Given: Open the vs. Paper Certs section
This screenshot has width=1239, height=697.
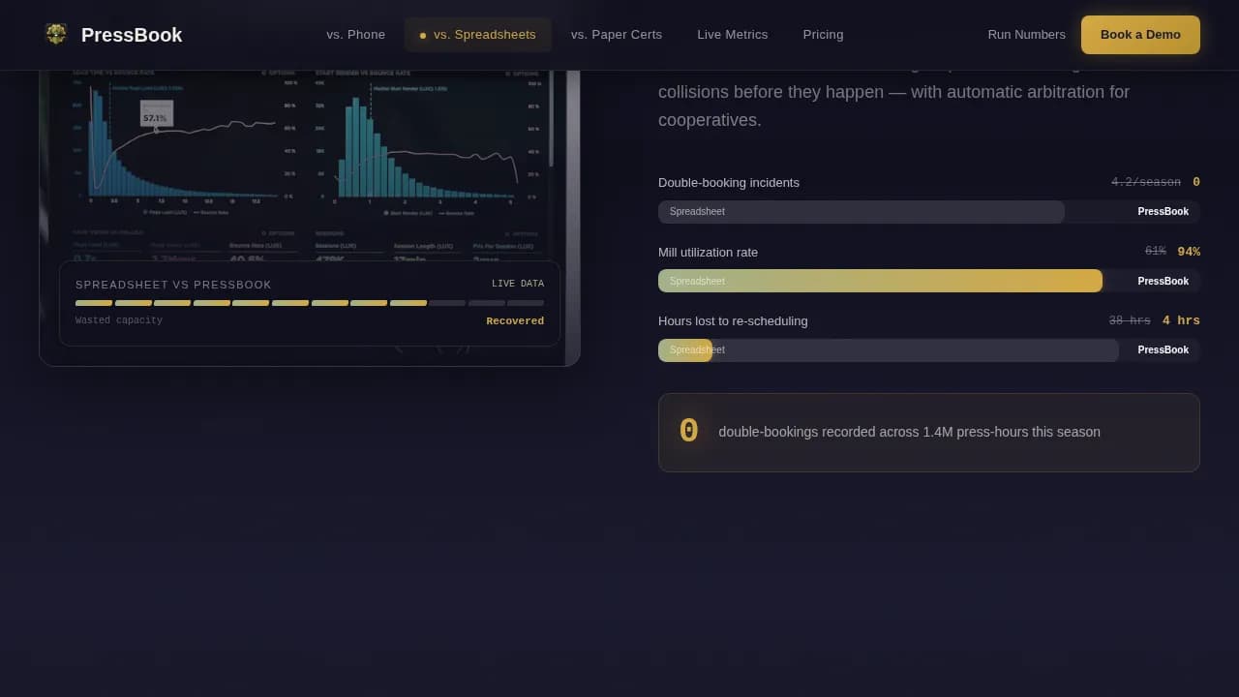Looking at the screenshot, I should 617,35.
